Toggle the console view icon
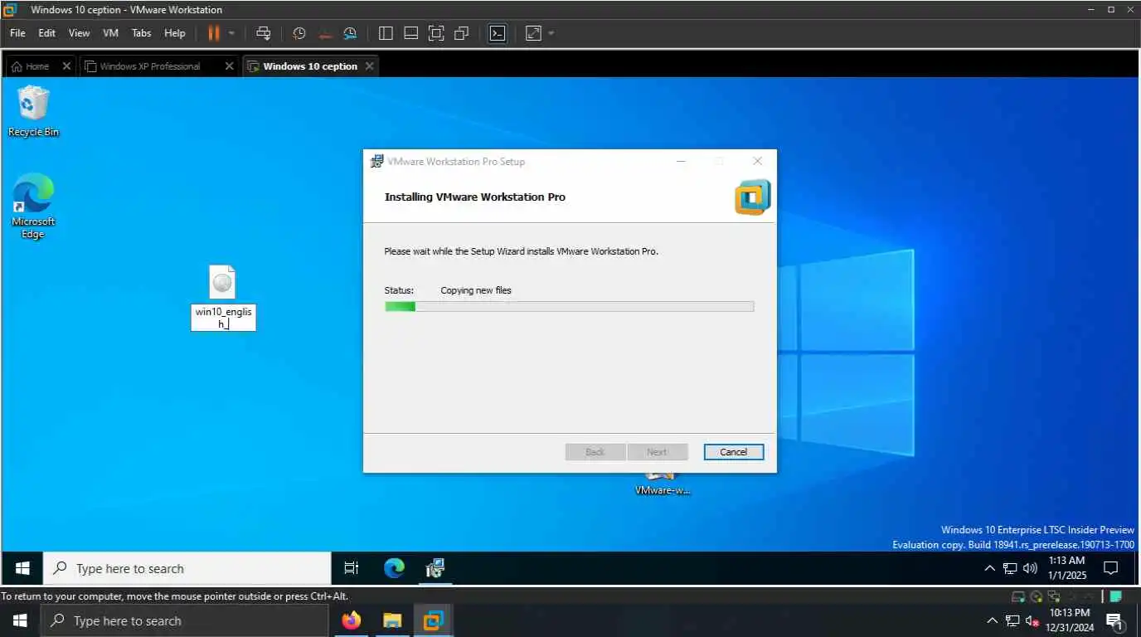 497,33
